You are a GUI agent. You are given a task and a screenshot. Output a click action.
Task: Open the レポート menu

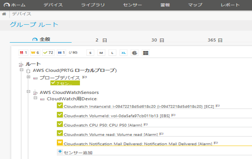(230, 5)
